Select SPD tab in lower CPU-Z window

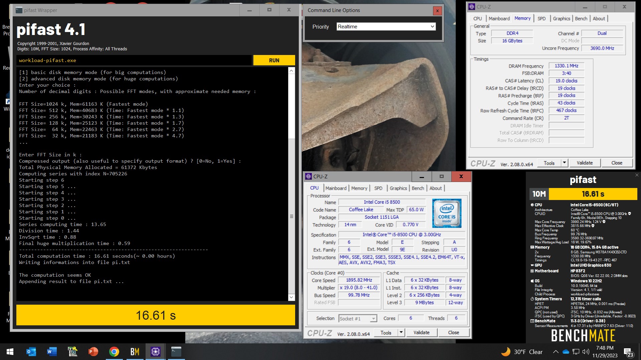(378, 188)
